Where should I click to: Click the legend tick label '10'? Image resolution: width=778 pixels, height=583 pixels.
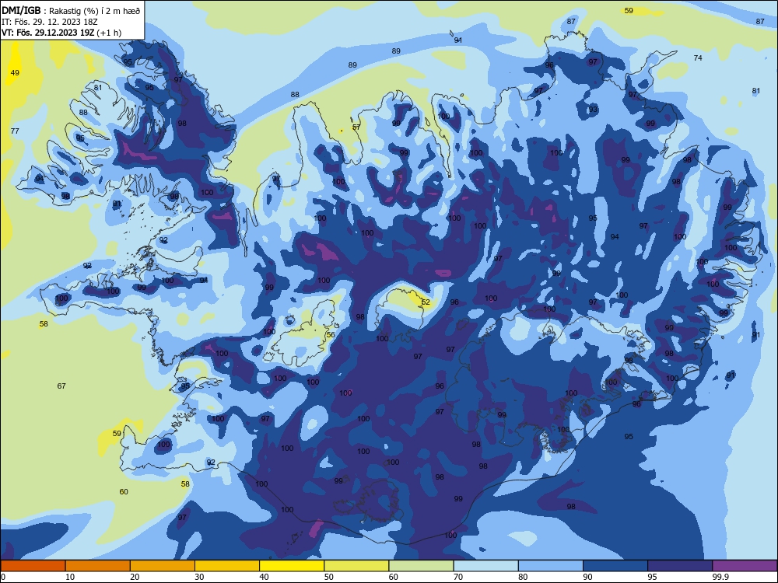70,577
